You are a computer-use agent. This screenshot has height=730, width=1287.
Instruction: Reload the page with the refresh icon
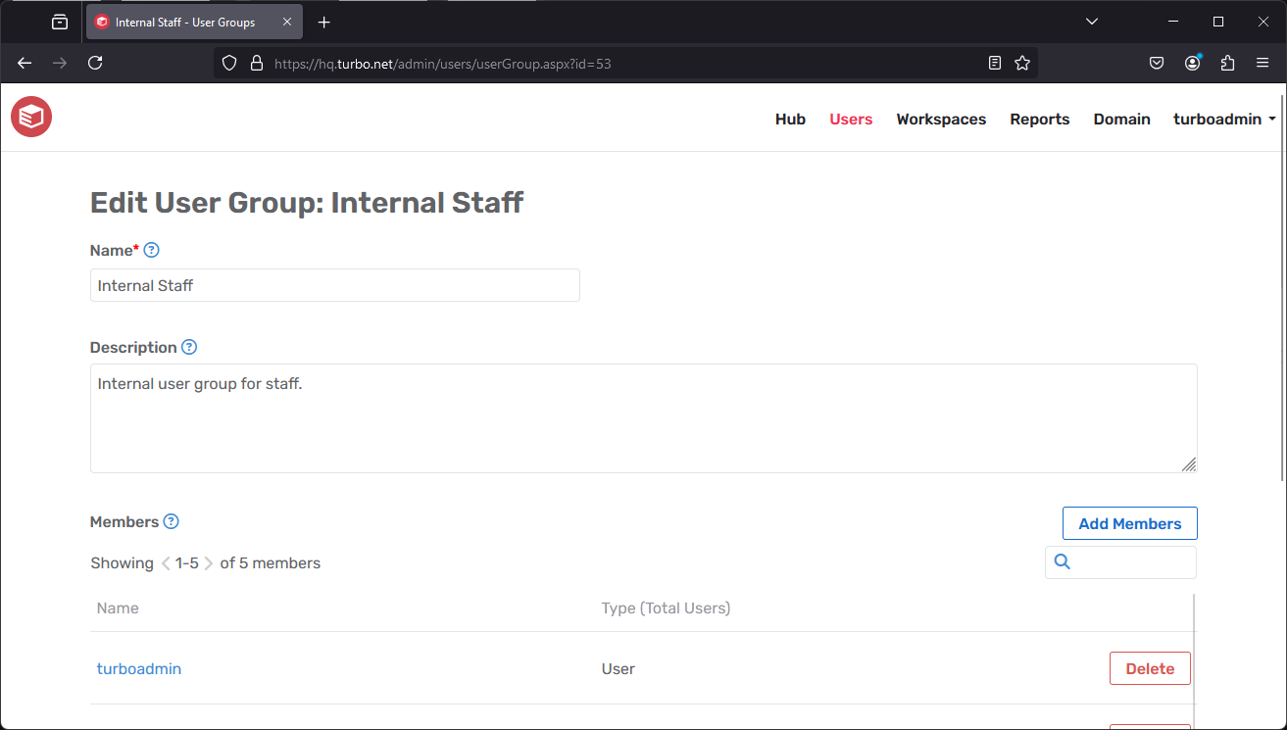click(94, 62)
